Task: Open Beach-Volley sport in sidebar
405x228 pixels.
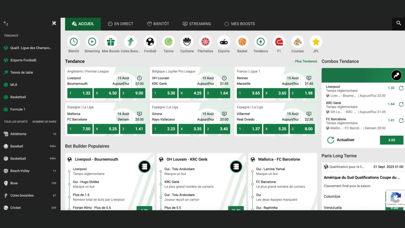Action: [30, 171]
